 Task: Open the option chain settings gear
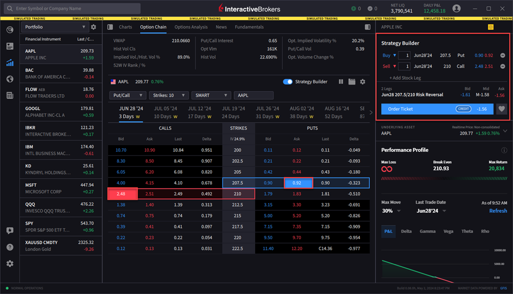coord(363,82)
